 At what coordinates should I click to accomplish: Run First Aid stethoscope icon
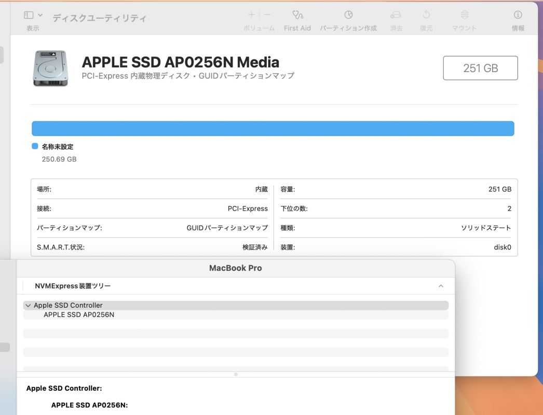tap(297, 15)
